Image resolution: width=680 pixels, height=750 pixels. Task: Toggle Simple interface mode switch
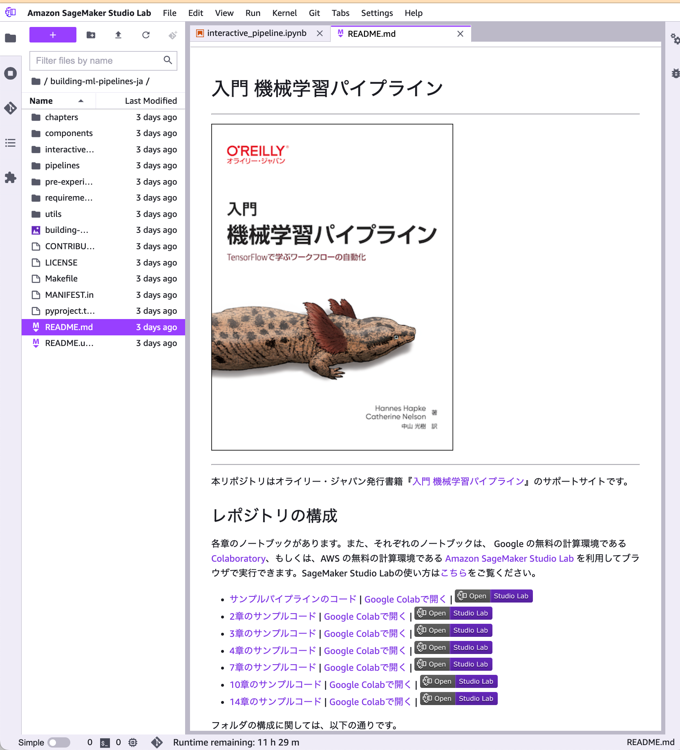click(x=59, y=743)
